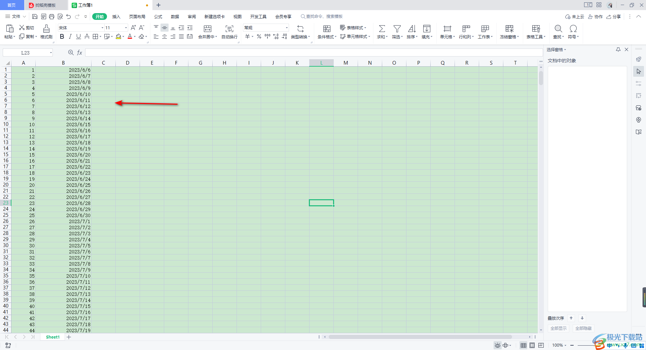
Task: Open the 文件 menu
Action: [16, 16]
